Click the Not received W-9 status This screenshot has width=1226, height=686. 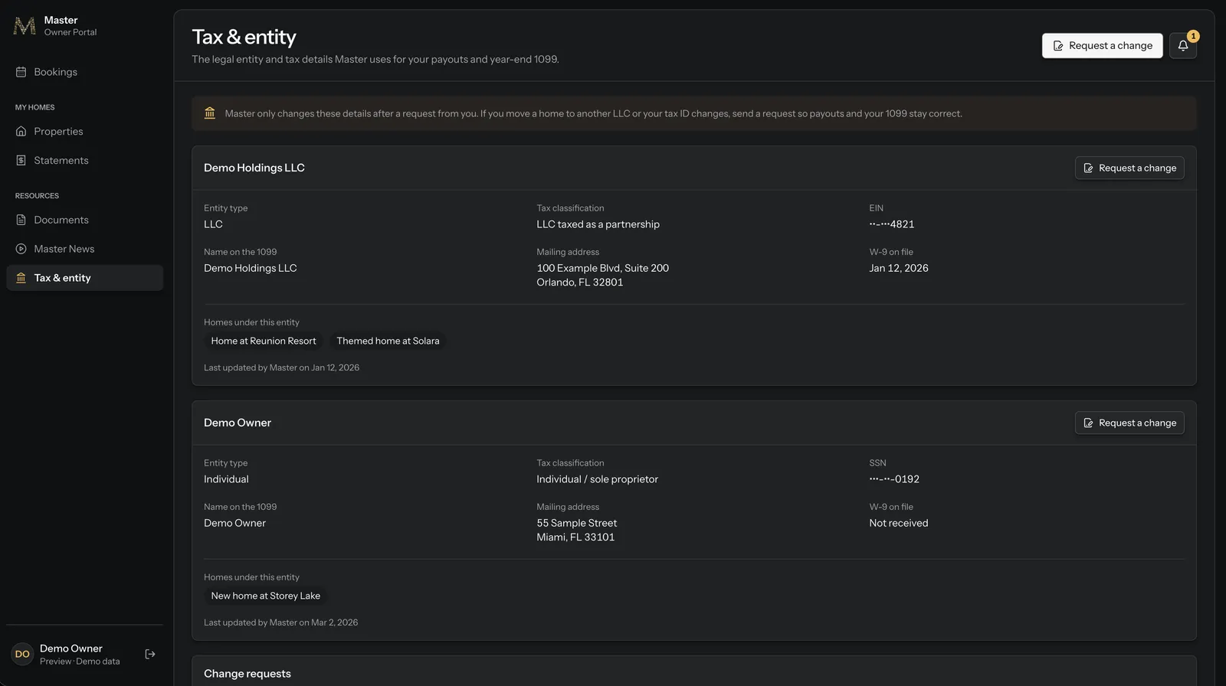[899, 523]
